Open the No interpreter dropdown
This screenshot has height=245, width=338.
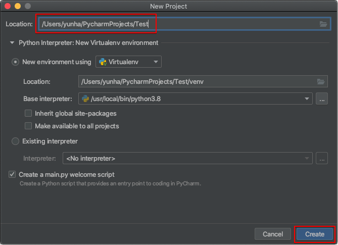[187, 159]
